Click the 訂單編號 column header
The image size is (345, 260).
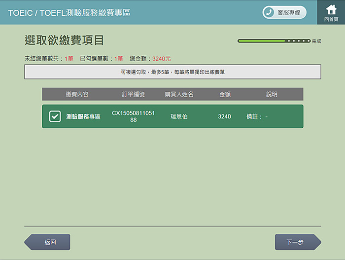pyautogui.click(x=133, y=94)
